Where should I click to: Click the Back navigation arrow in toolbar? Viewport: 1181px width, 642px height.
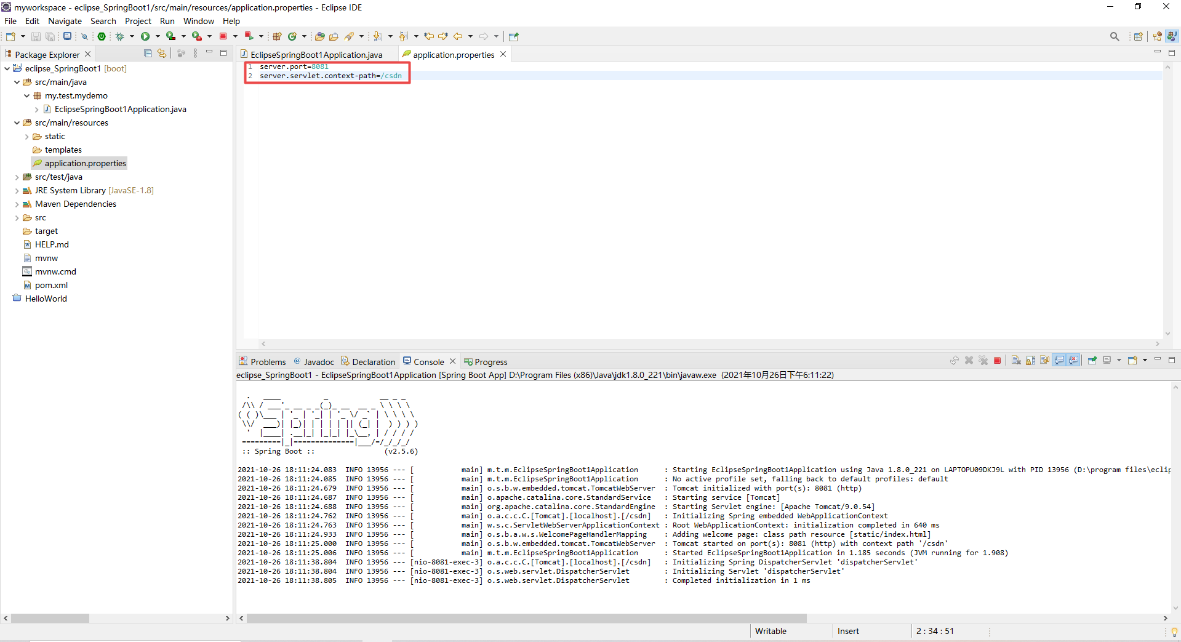(458, 36)
